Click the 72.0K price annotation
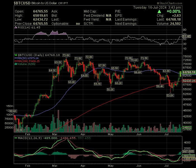 click(129, 58)
